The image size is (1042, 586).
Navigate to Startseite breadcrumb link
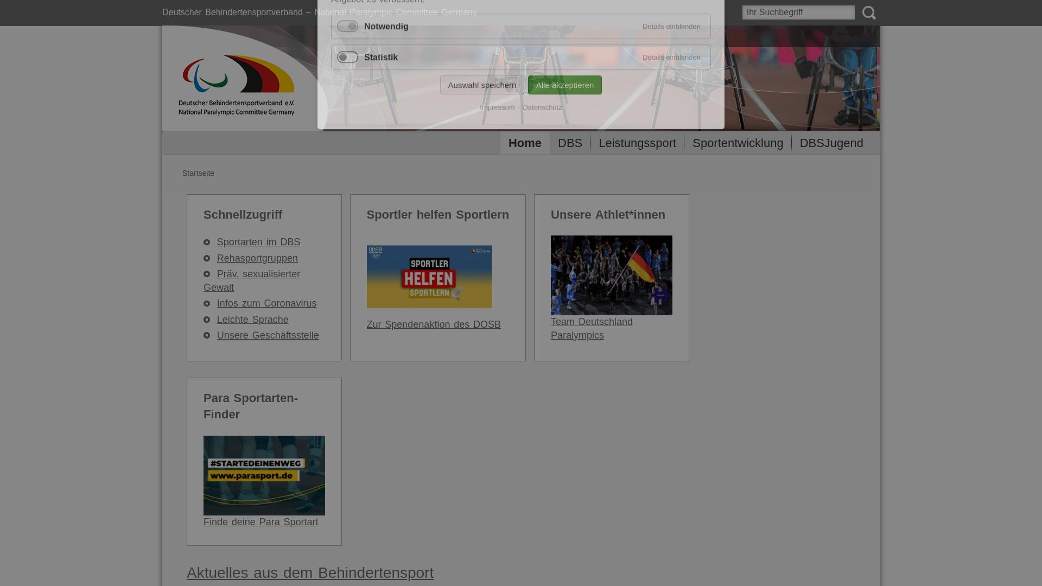click(198, 173)
